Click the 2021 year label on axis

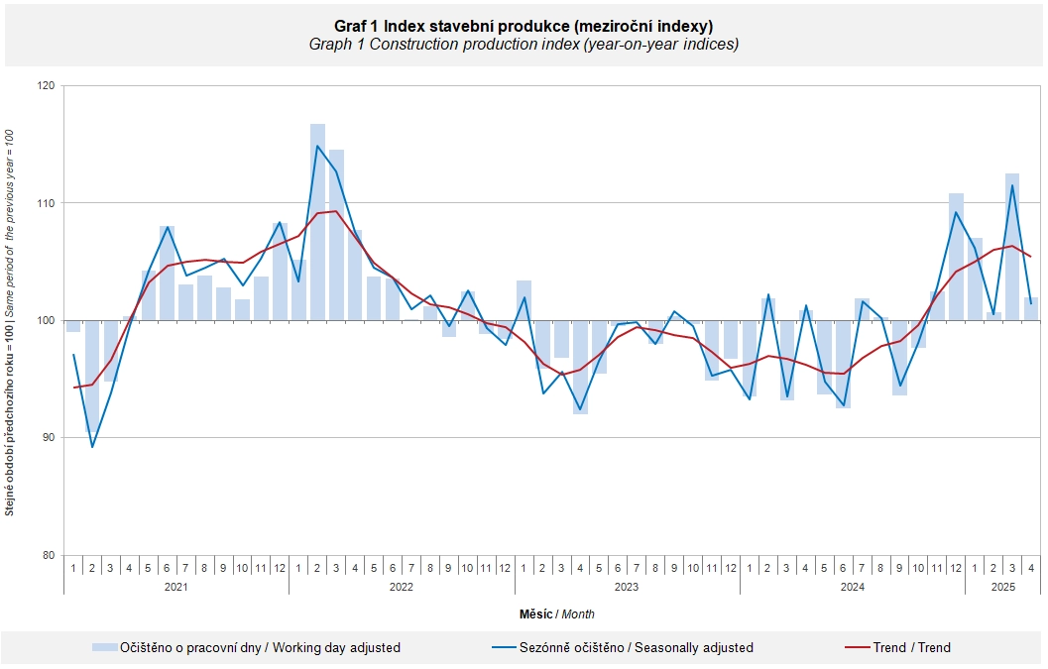point(175,587)
